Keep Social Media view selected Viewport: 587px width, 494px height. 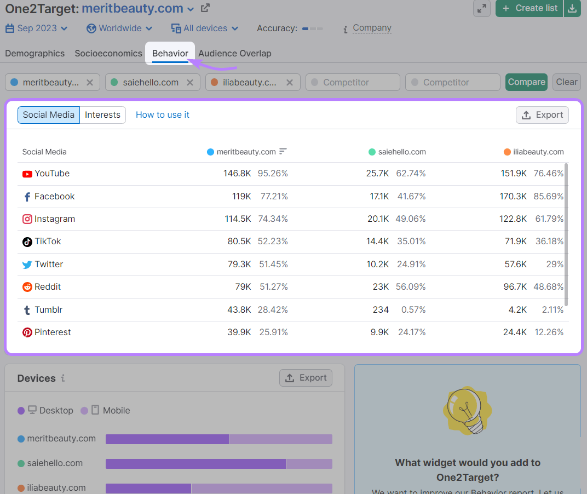[x=48, y=115]
